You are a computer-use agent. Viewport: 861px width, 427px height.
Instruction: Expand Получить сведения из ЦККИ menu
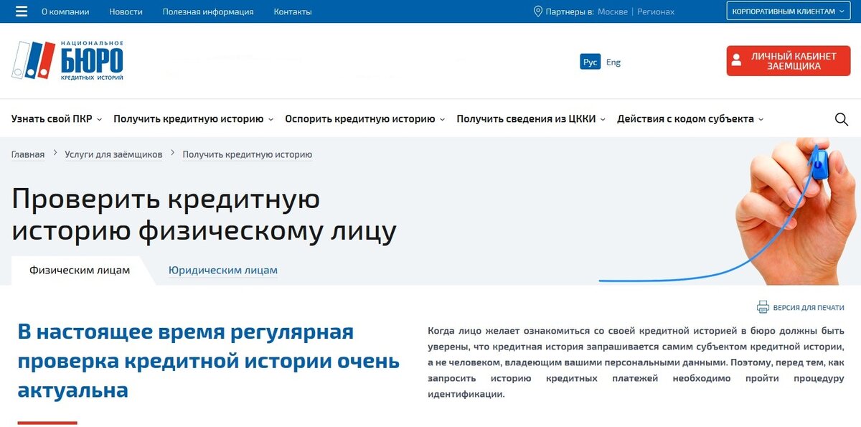pyautogui.click(x=532, y=119)
